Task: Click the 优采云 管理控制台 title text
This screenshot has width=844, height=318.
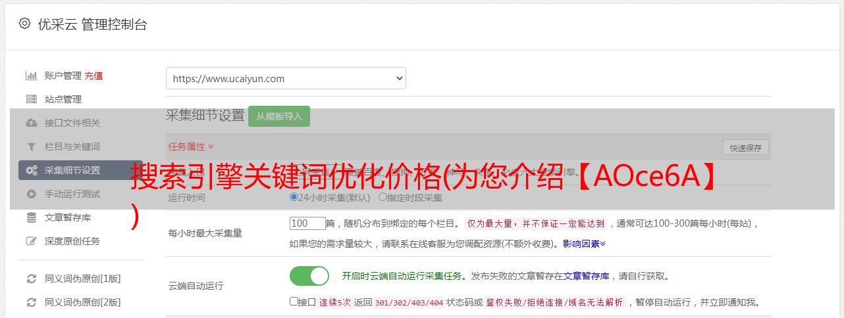Action: pyautogui.click(x=92, y=24)
